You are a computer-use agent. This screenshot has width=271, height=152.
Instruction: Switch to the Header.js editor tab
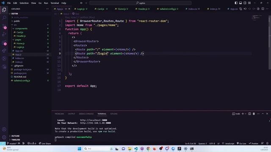142,9
